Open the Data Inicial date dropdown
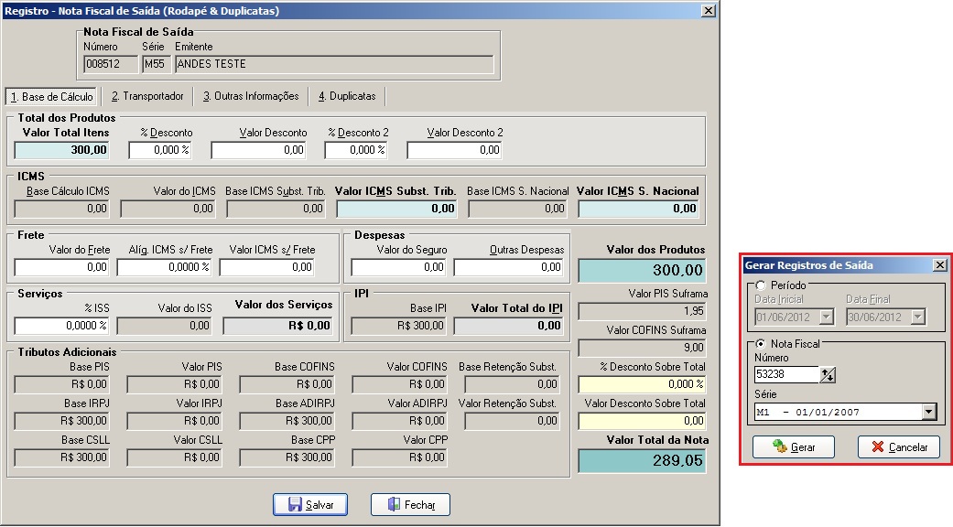This screenshot has height=527, width=953. 826,317
